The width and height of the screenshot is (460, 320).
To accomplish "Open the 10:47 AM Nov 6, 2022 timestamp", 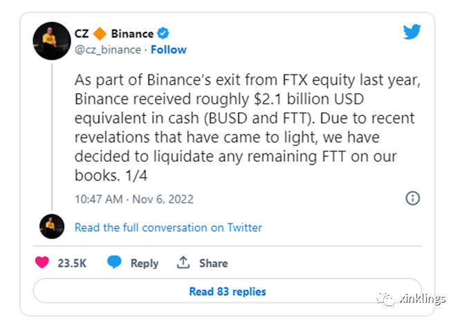I will pos(134,199).
